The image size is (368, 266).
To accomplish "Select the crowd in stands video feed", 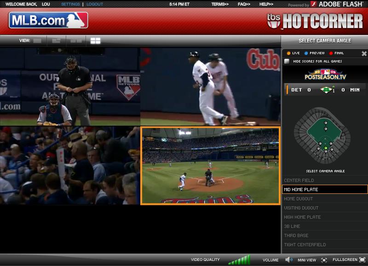I will (70, 166).
